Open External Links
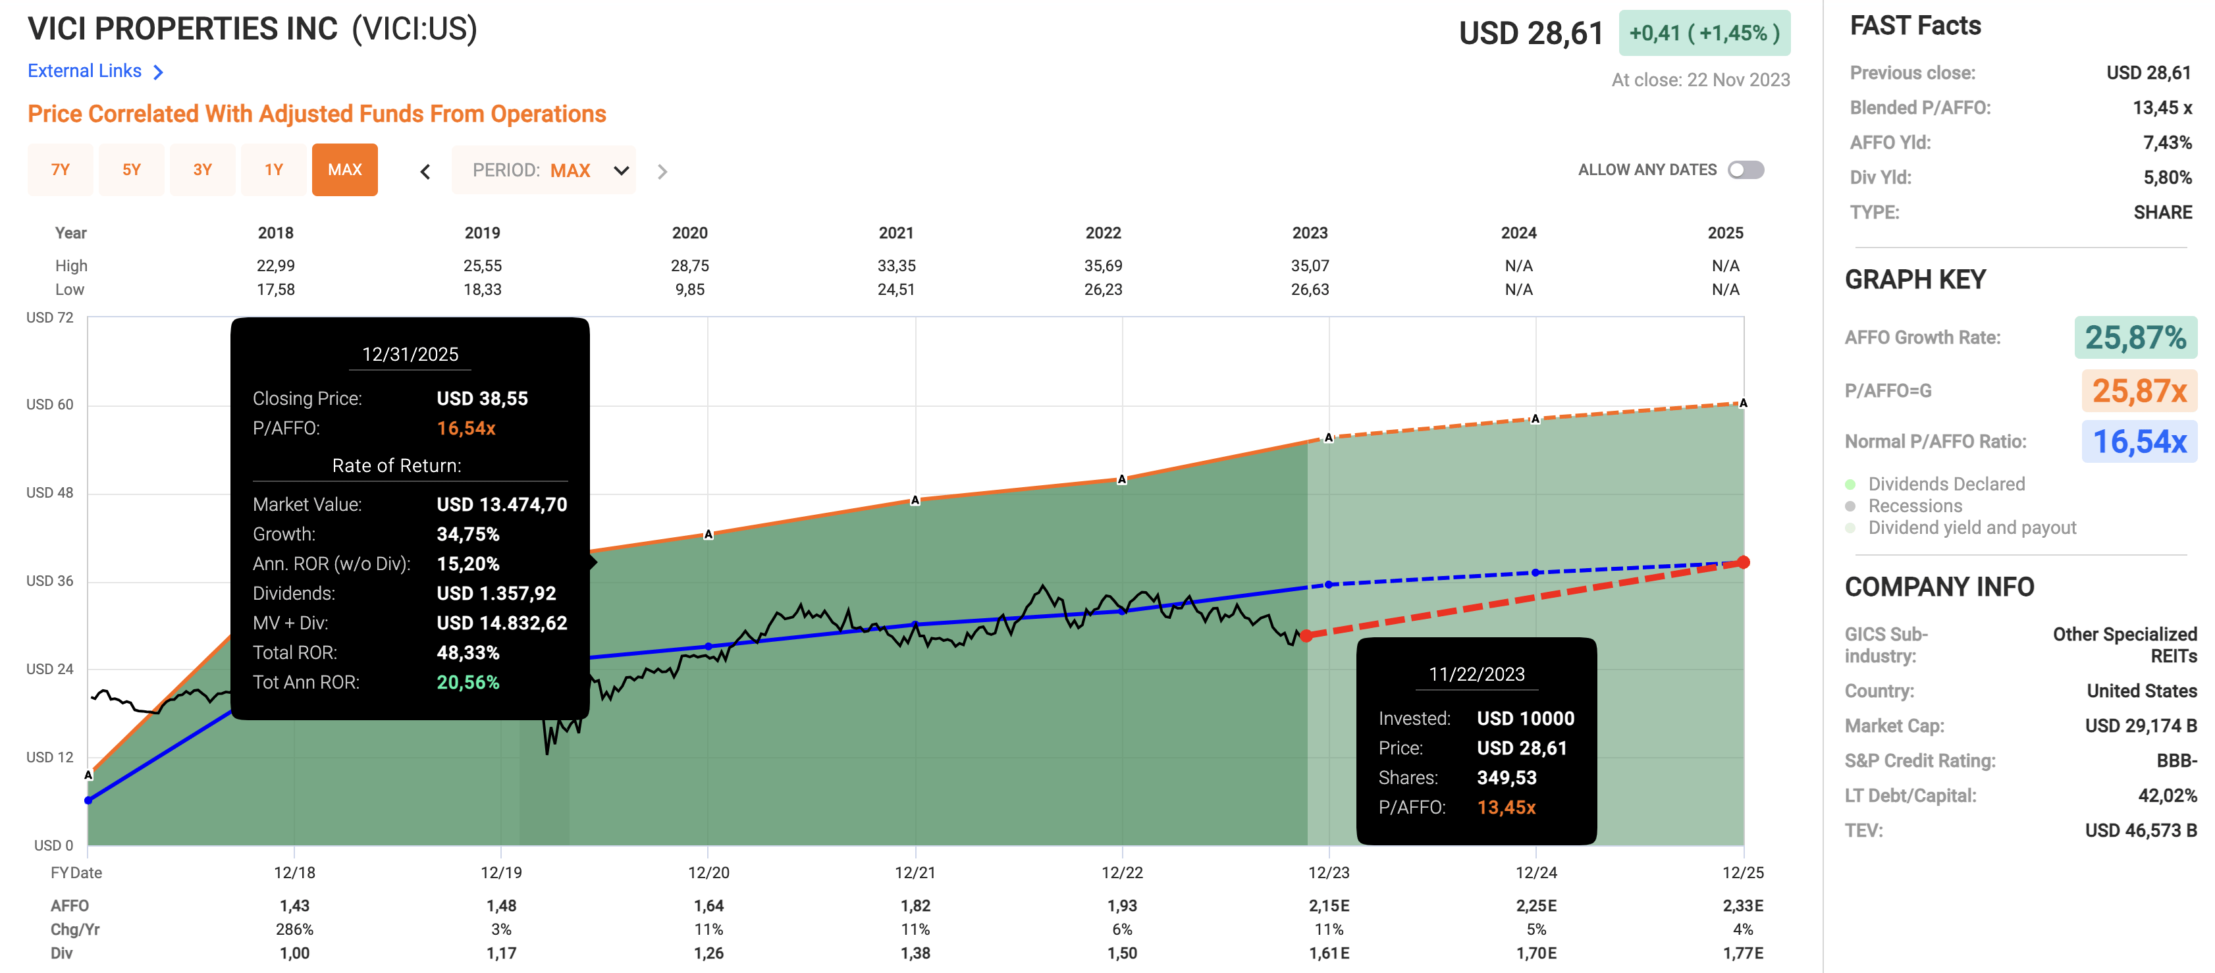Viewport: 2215px width, 973px height. [84, 71]
